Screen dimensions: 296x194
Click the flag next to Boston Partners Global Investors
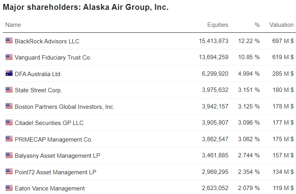coord(9,106)
